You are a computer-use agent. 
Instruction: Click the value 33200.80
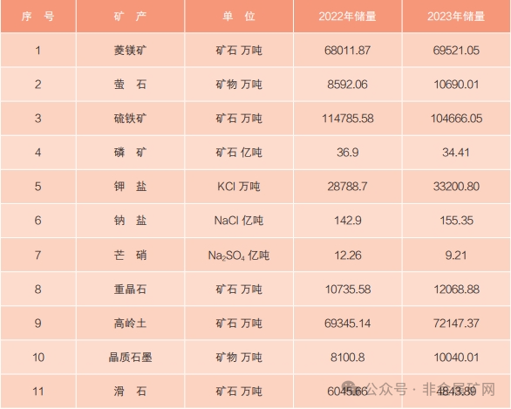[x=456, y=187]
